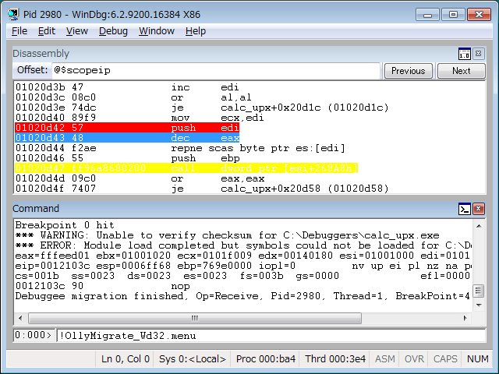
Task: Toggle the OVR status indicator
Action: 414,359
